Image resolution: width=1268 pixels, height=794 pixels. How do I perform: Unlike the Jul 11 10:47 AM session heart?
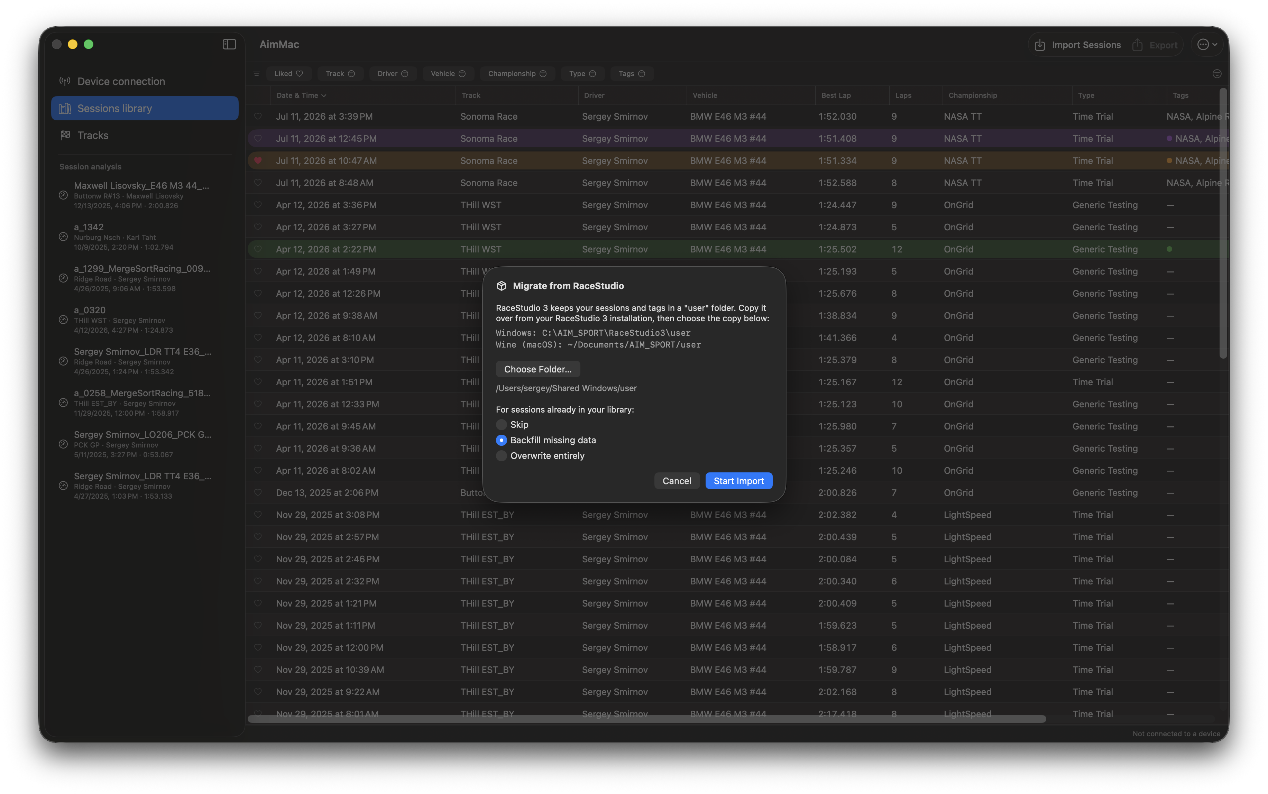click(258, 161)
